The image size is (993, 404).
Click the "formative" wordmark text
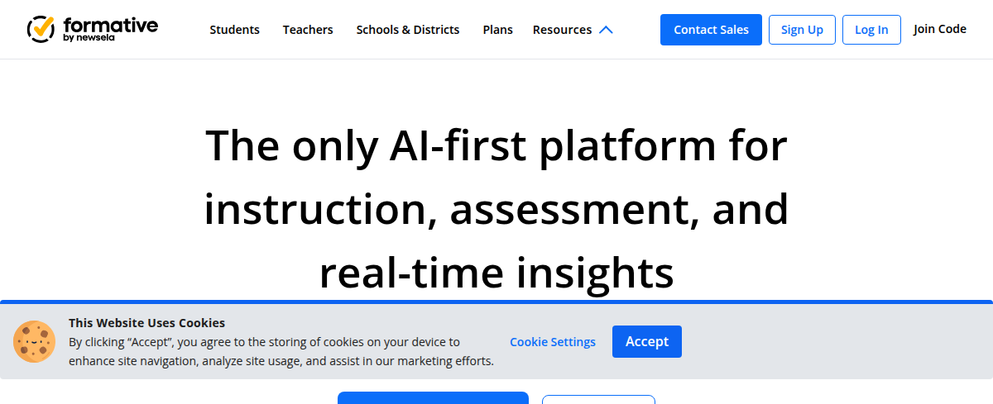click(x=110, y=24)
